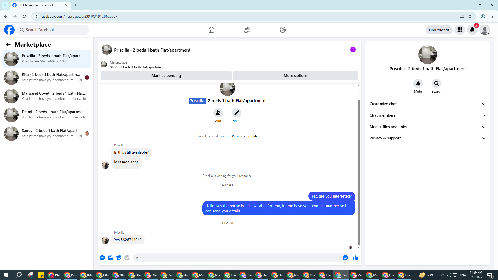Expand Media, files and links
The width and height of the screenshot is (498, 280).
(427, 127)
